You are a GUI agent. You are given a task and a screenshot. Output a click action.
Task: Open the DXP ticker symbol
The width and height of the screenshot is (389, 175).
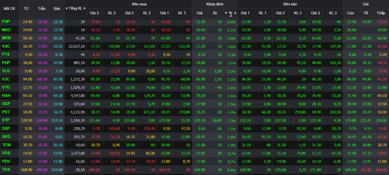6,128
